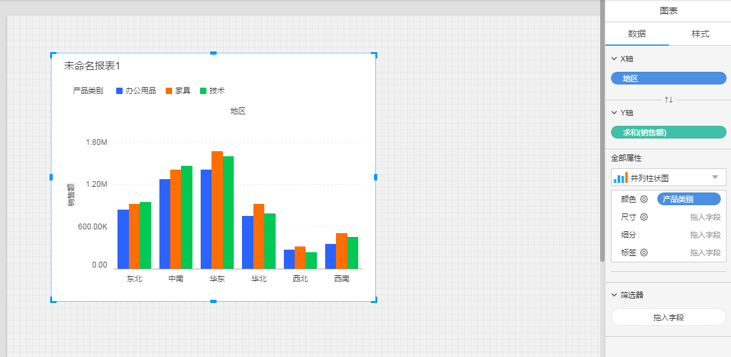Click the 1.80M axis value

pos(97,142)
